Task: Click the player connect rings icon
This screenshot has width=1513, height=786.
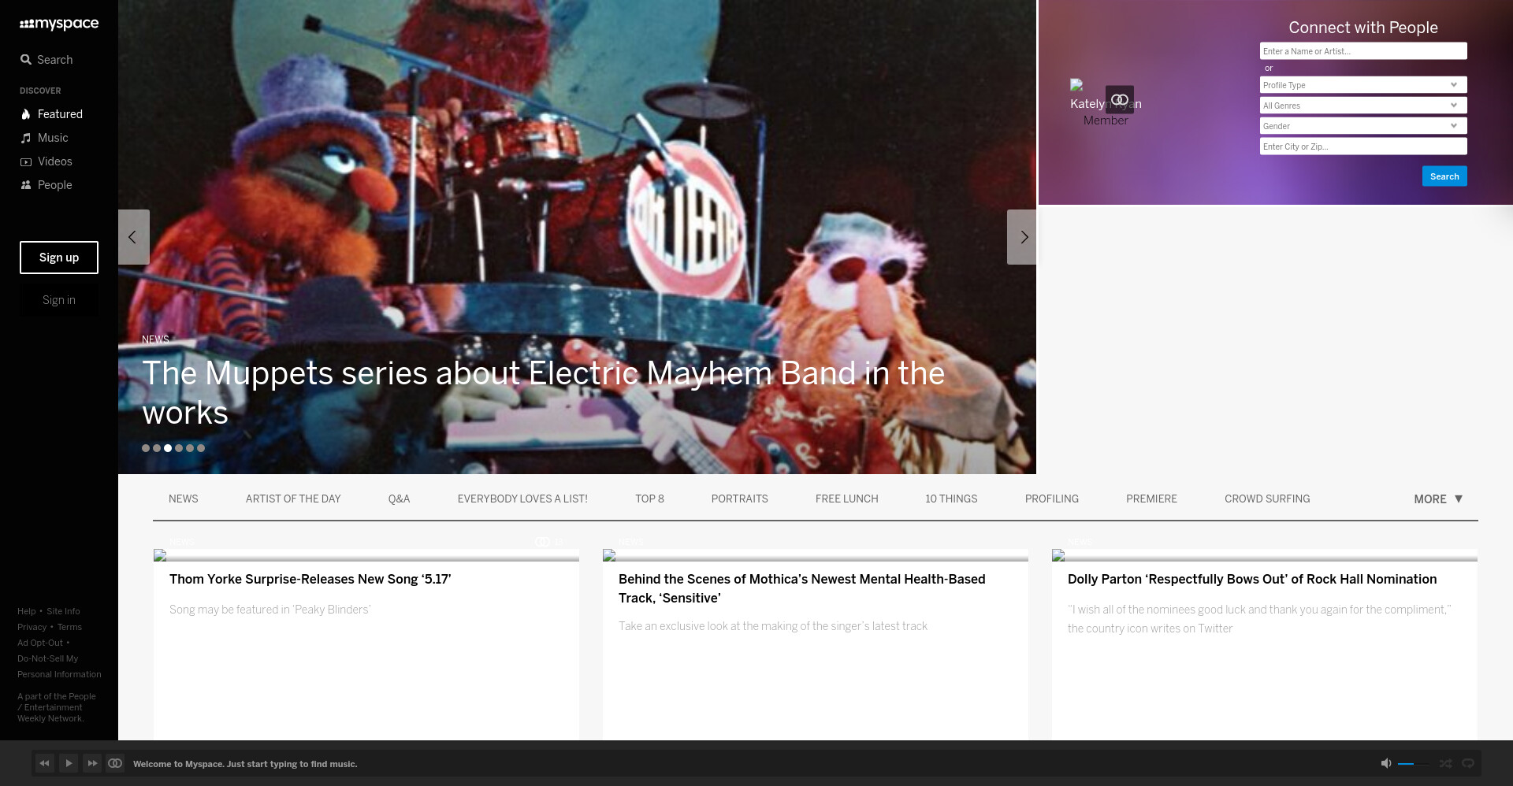Action: tap(115, 763)
